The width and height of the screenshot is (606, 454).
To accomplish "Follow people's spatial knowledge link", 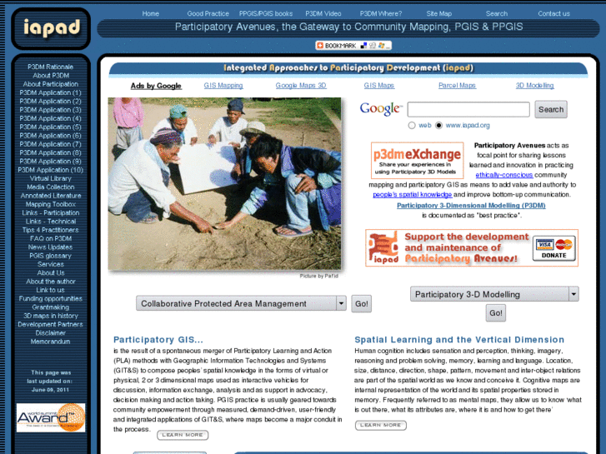I will [412, 195].
